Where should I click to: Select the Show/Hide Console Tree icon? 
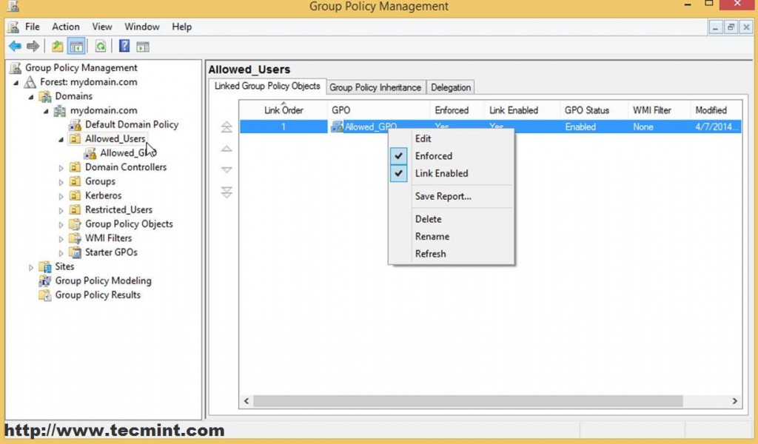[76, 46]
